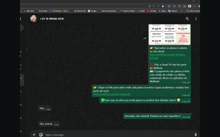Open the Maps bookmark

pos(162,11)
